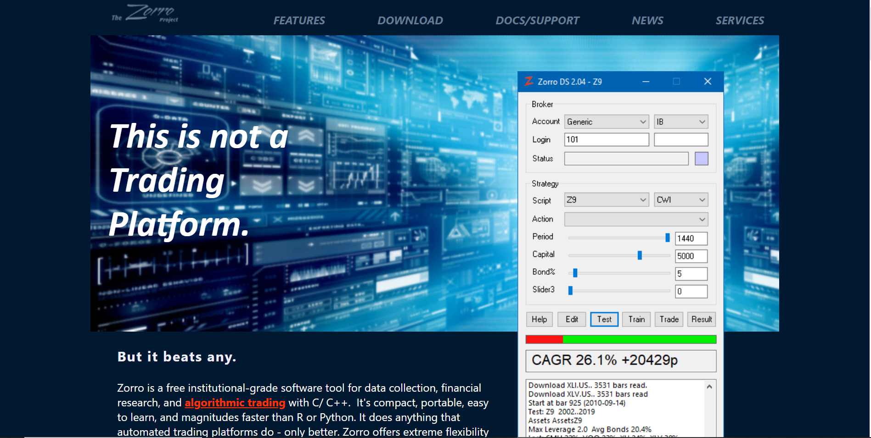Image resolution: width=871 pixels, height=438 pixels.
Task: Click the log line 'Start at bar 925 (2010-09-14)'
Action: pyautogui.click(x=577, y=403)
